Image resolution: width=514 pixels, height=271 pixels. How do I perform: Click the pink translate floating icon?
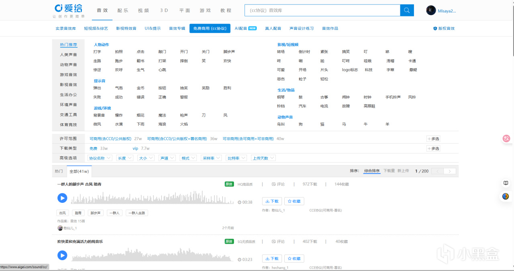[x=506, y=139]
